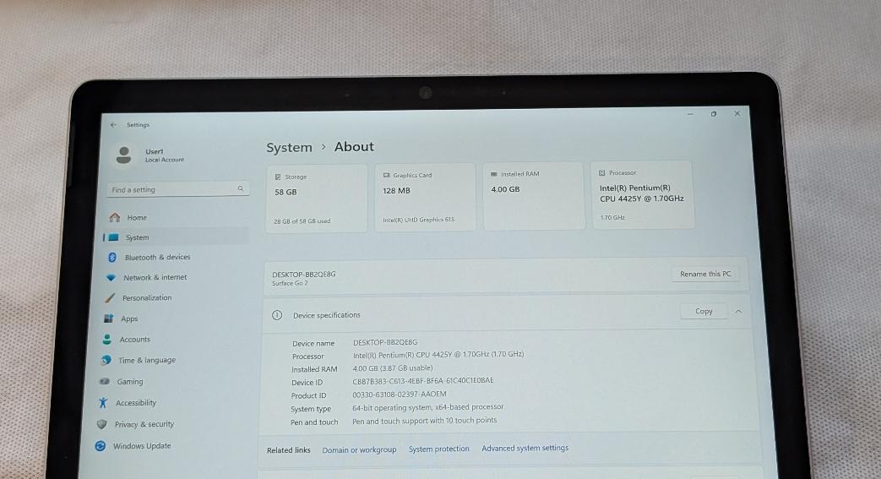Click the back arrow in Settings header

point(113,125)
